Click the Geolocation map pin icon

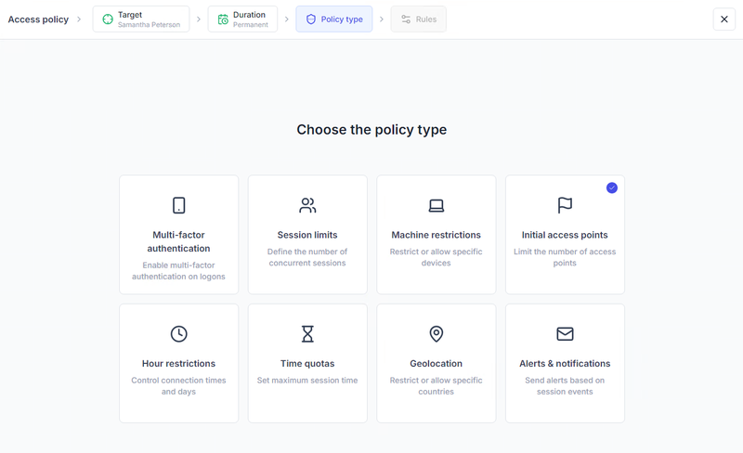(436, 333)
